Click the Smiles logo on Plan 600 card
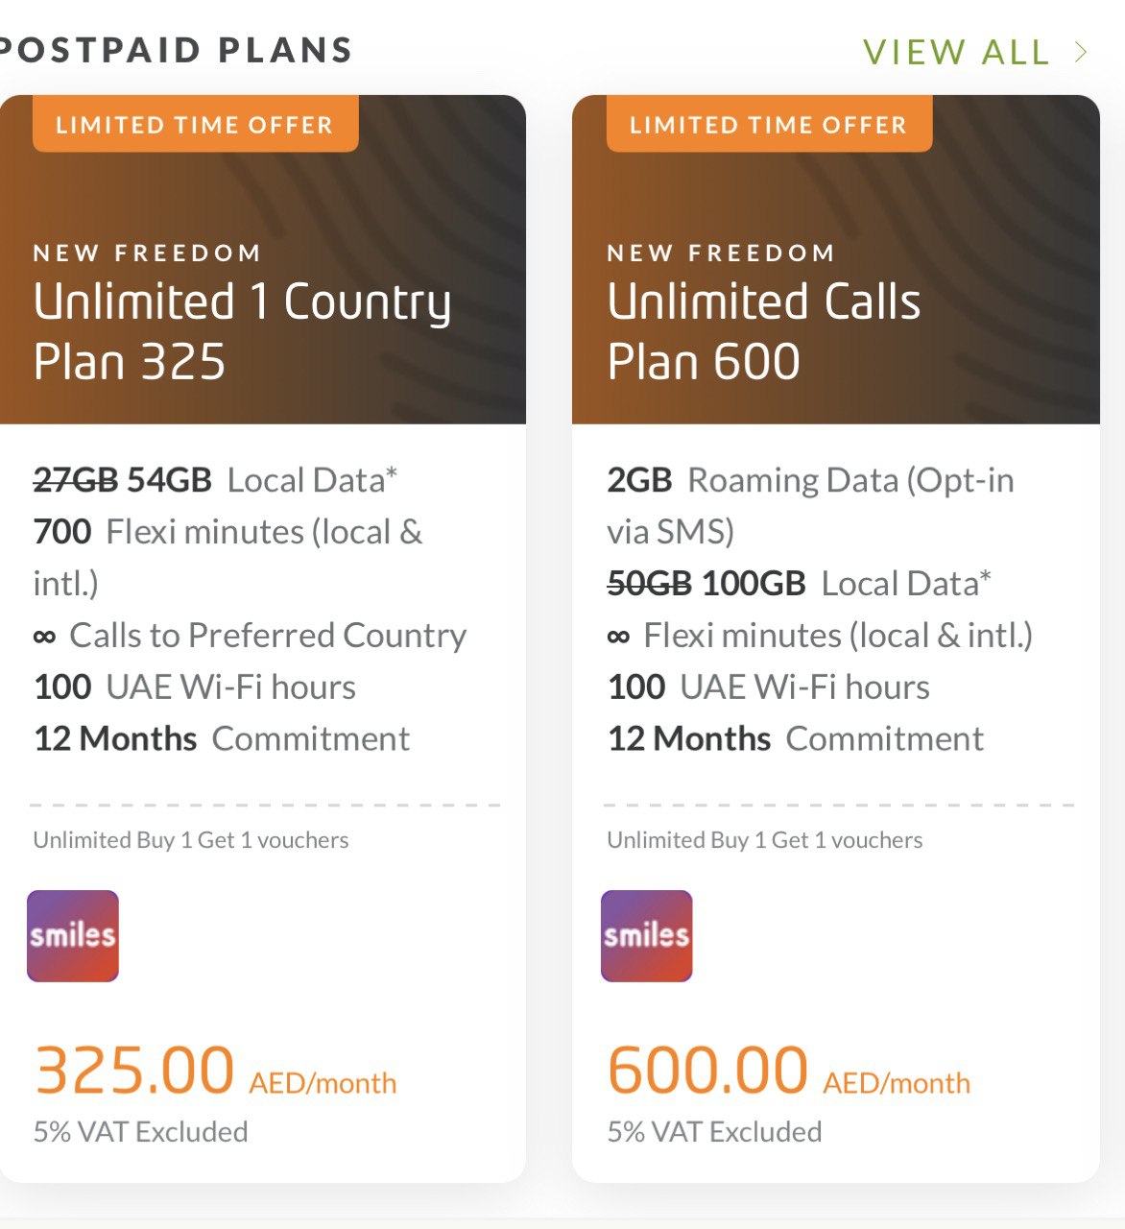1125x1229 pixels. click(x=646, y=936)
